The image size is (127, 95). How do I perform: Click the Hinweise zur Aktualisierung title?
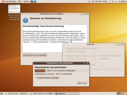coord(46,18)
